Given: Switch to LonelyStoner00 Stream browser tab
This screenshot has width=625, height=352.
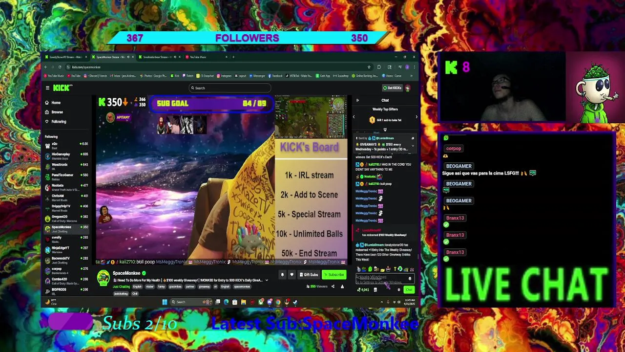Looking at the screenshot, I should coord(65,57).
